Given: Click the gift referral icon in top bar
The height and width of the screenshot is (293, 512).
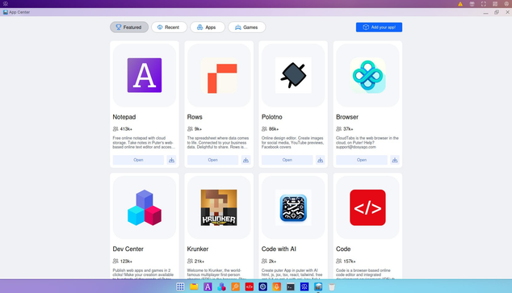Looking at the screenshot, I should (472, 4).
